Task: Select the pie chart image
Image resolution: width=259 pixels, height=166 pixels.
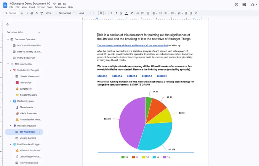Action: [145, 124]
